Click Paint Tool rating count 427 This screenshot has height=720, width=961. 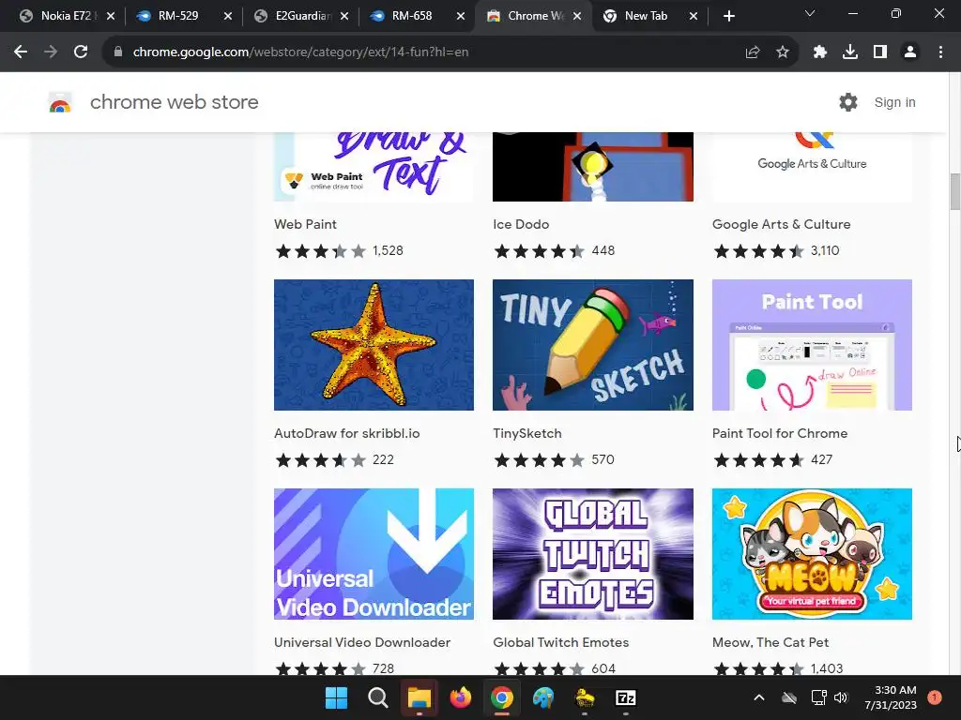click(x=821, y=459)
